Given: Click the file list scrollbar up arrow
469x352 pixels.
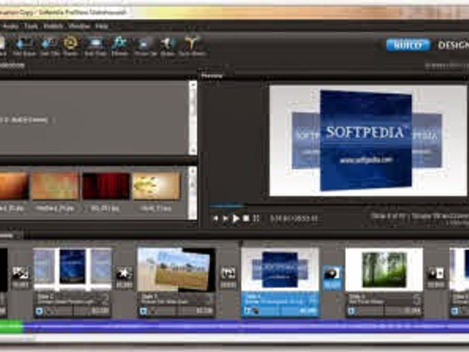Looking at the screenshot, I should pos(193,171).
